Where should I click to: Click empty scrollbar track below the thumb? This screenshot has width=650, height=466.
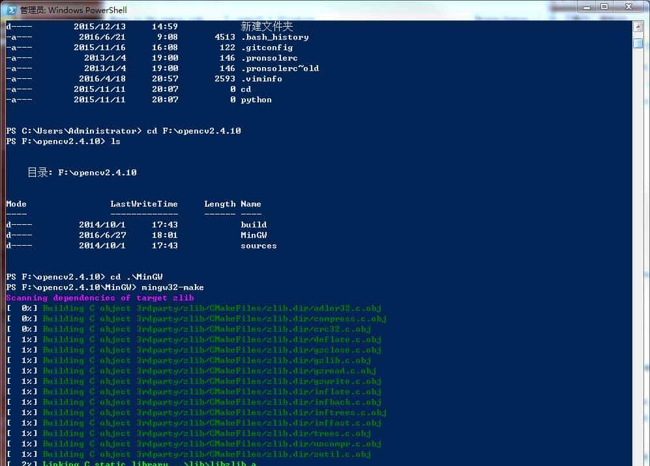[x=638, y=261]
